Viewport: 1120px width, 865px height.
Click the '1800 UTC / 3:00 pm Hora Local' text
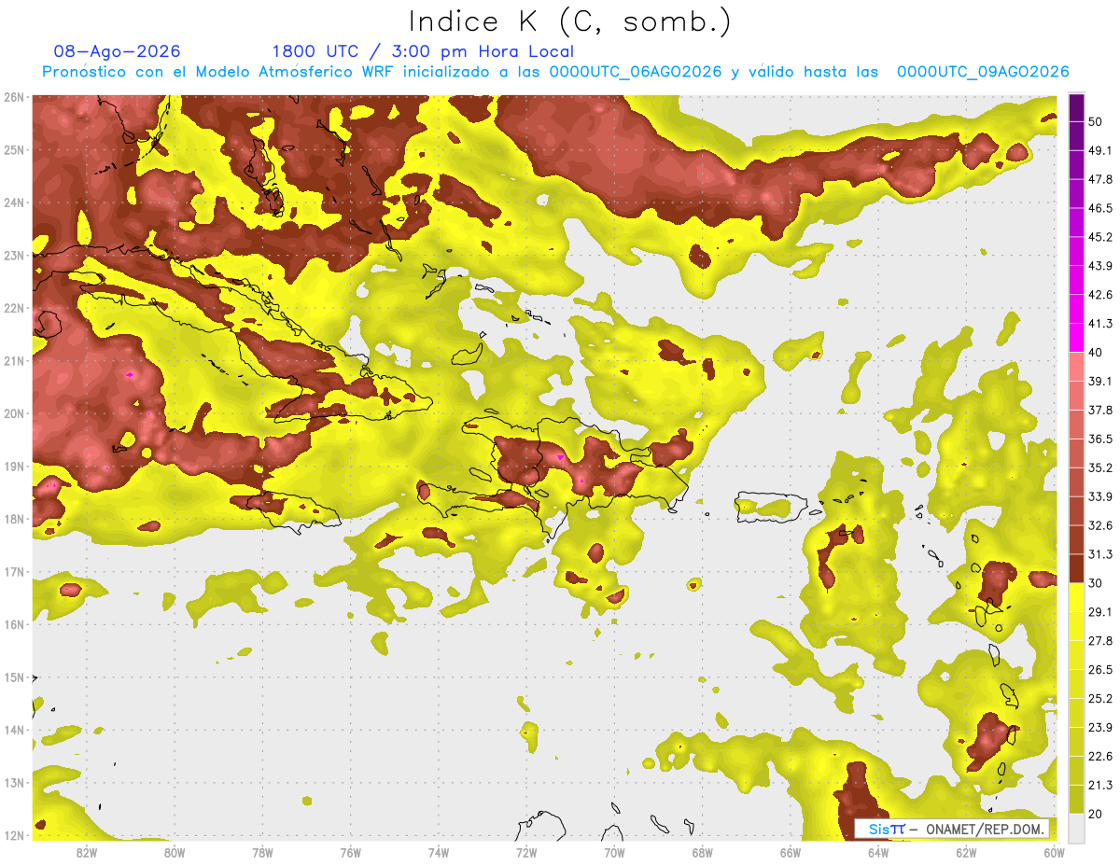point(423,52)
